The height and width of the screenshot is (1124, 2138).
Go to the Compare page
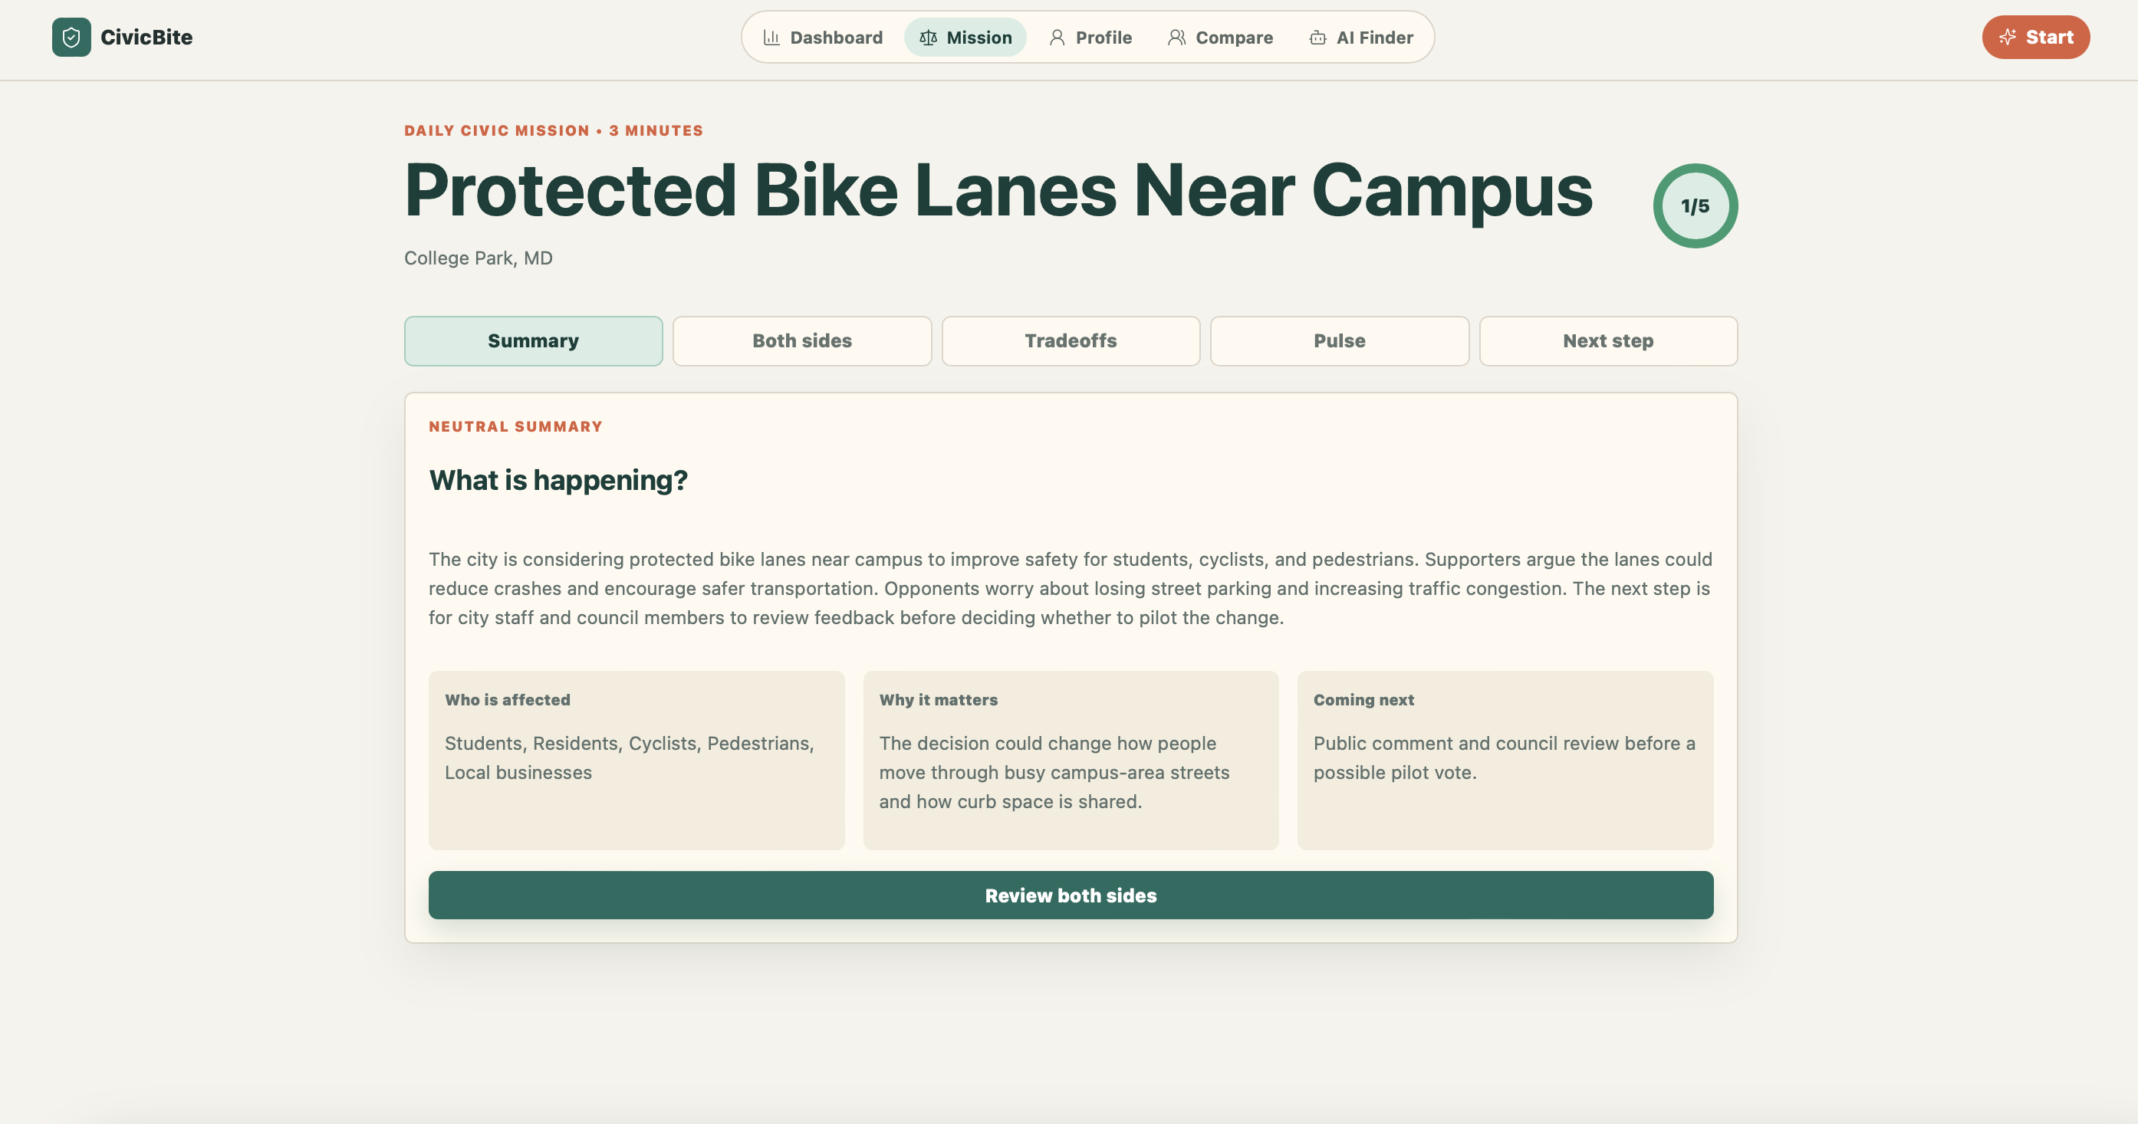point(1220,38)
